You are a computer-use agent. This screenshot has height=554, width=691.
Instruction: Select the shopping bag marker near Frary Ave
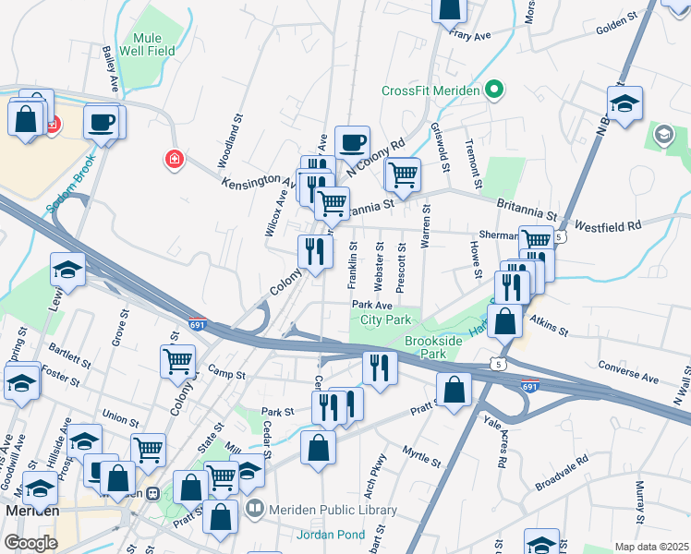click(x=449, y=9)
